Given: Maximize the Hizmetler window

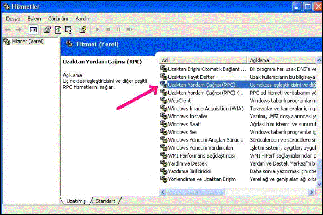Looking at the screenshot, I should (308, 6).
